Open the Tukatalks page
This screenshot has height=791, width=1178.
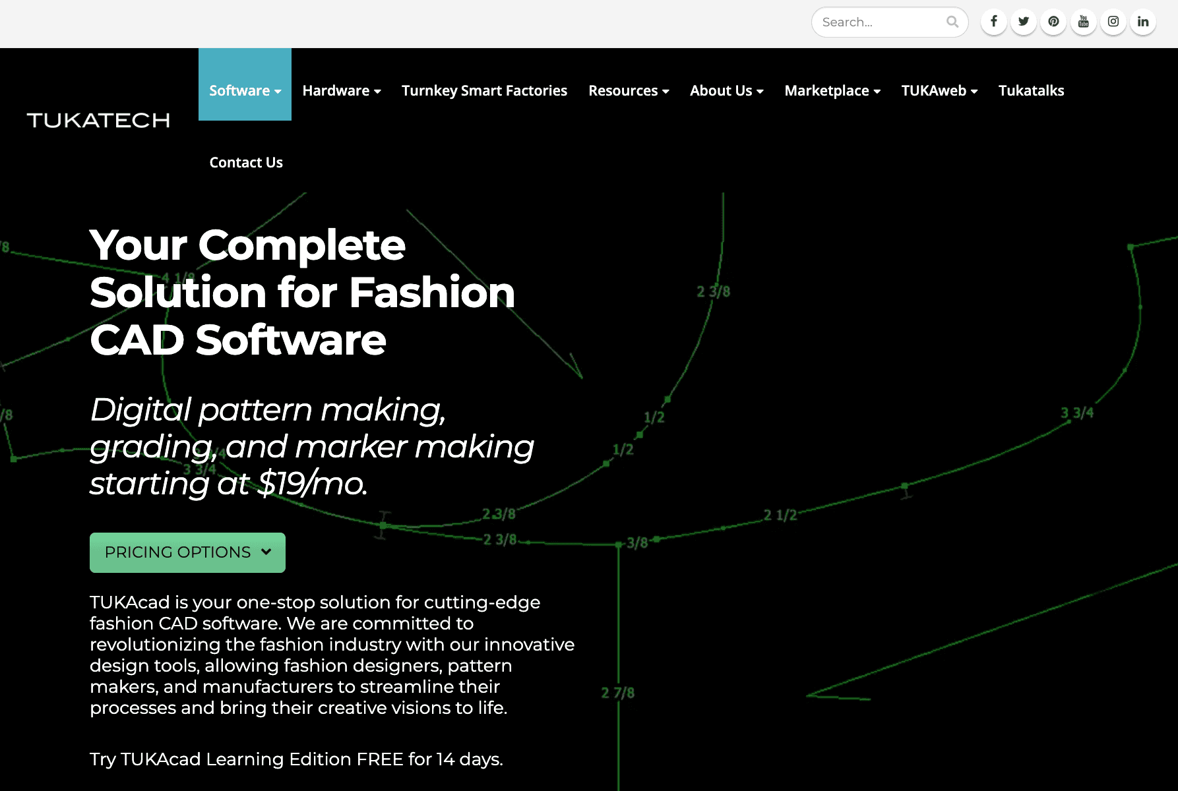click(x=1031, y=91)
